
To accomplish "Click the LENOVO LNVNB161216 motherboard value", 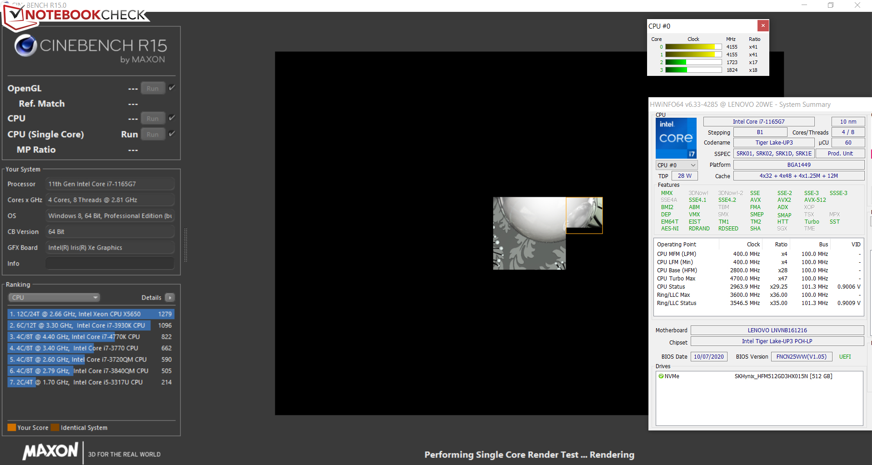I will pyautogui.click(x=777, y=330).
